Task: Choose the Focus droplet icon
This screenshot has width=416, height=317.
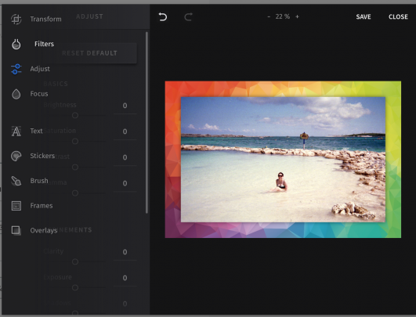Action: pos(16,94)
